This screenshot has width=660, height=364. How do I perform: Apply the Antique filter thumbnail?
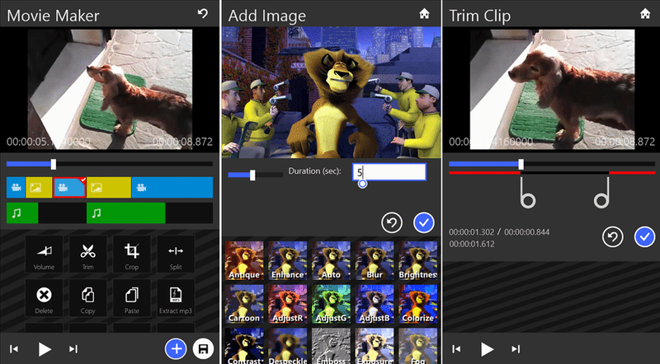tap(243, 259)
